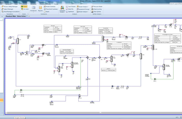Put the solver On Hold
The image size is (182, 119).
coord(25,9)
